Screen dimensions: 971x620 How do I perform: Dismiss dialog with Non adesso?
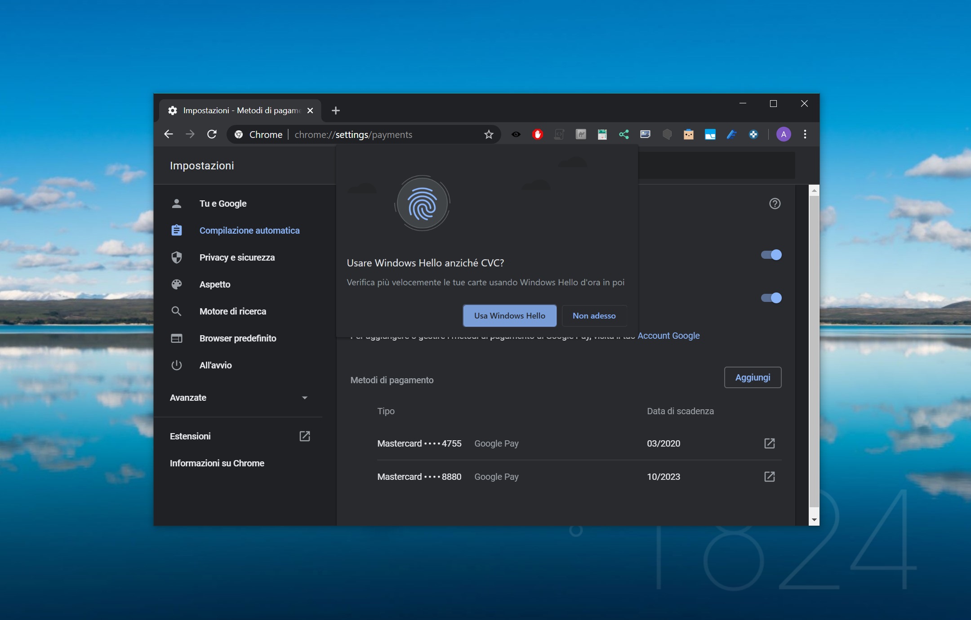[x=594, y=316]
